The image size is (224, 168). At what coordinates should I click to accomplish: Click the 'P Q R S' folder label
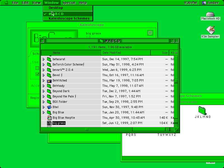pyautogui.click(x=131, y=135)
